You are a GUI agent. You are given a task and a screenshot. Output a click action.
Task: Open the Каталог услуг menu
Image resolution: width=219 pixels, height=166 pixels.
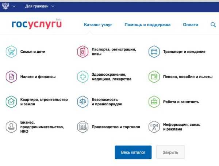pos(98,24)
